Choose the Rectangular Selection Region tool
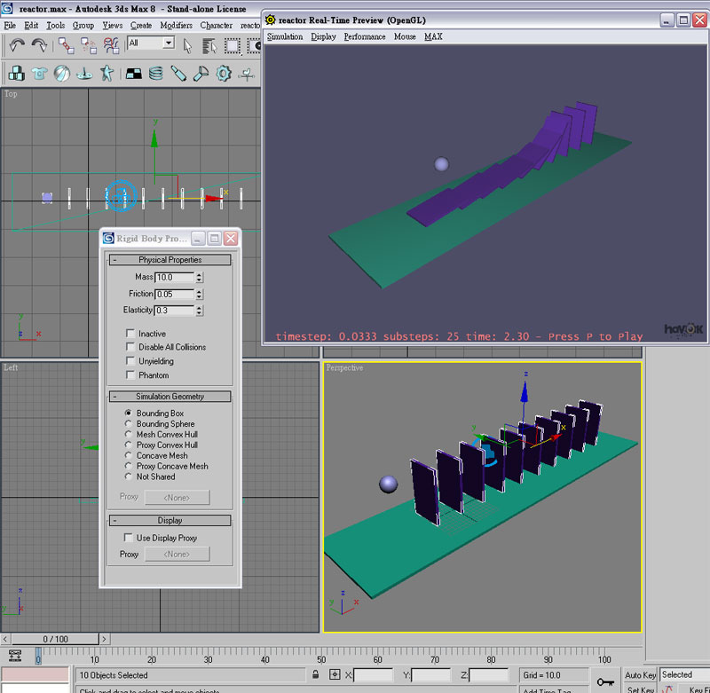 [x=233, y=45]
